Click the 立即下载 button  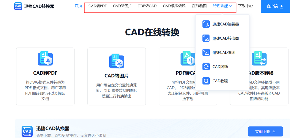[265, 131]
